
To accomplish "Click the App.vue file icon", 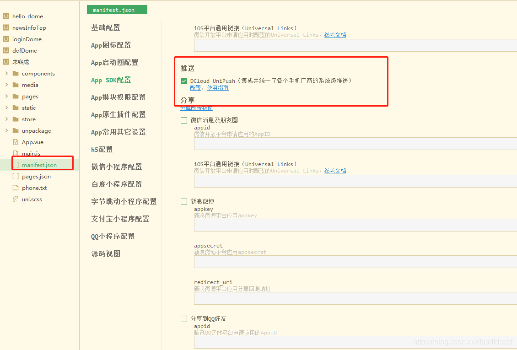I will [16, 142].
